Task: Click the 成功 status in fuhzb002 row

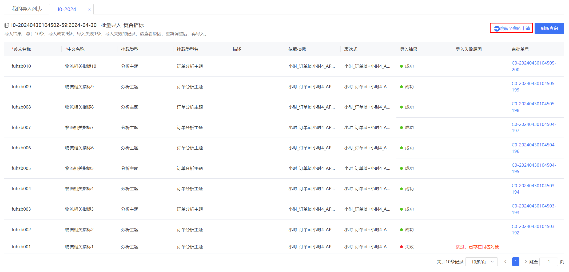Action: (407, 230)
